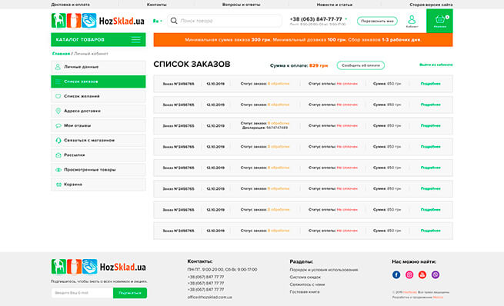Open Старая версия сайта link
Screen dimensions: 504x306
point(431,5)
